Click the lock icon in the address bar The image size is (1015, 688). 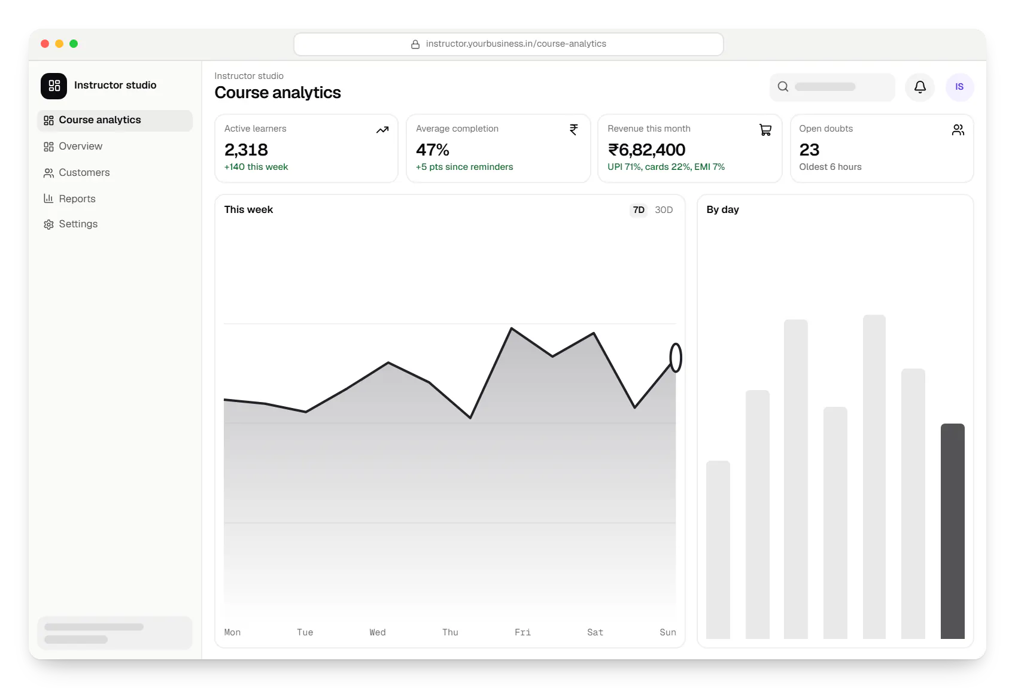click(x=415, y=44)
